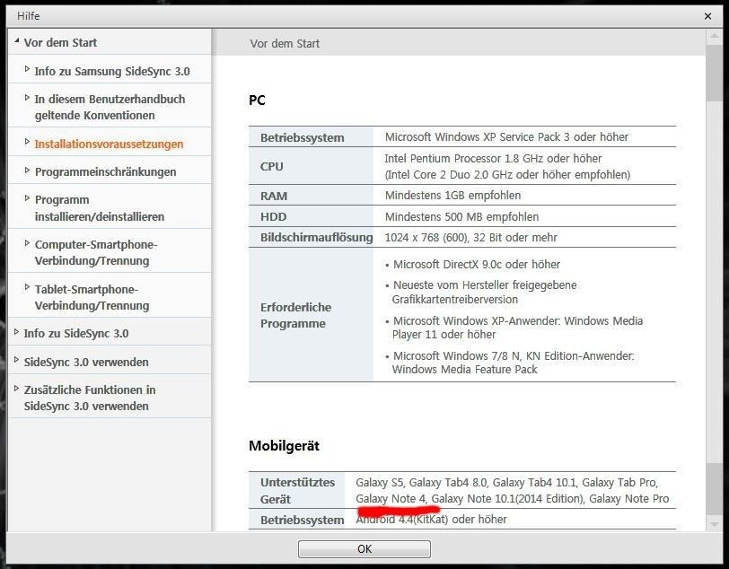
Task: Expand arrow beside Info zu Samsung SideSync 3.0
Action: coord(27,69)
